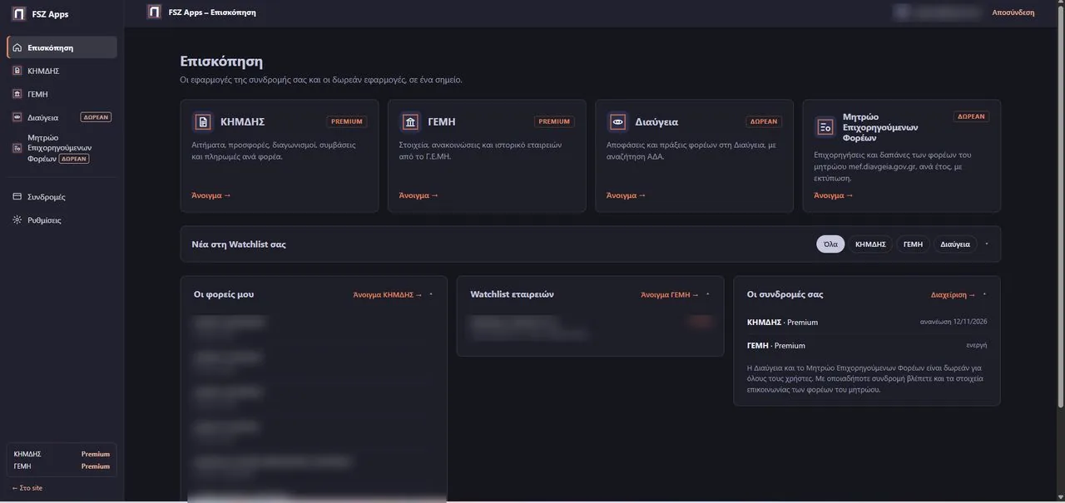The height and width of the screenshot is (503, 1065).
Task: Click Άνοιγμα → on the ΓΕΜΗ card
Action: [419, 195]
